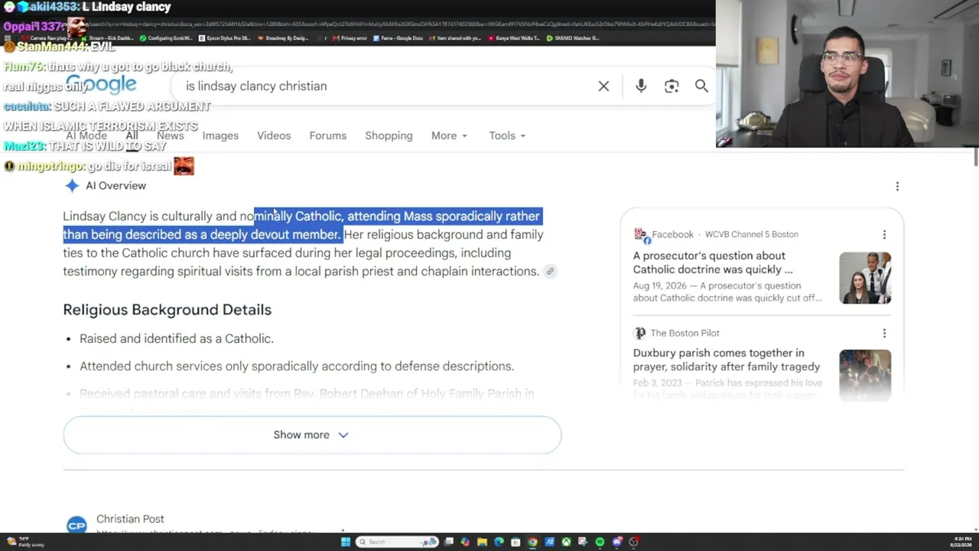Open the Tools dropdown

(507, 135)
